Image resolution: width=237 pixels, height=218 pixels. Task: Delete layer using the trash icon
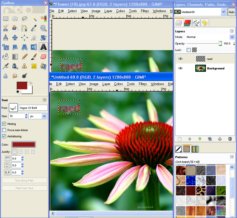[x=230, y=139]
